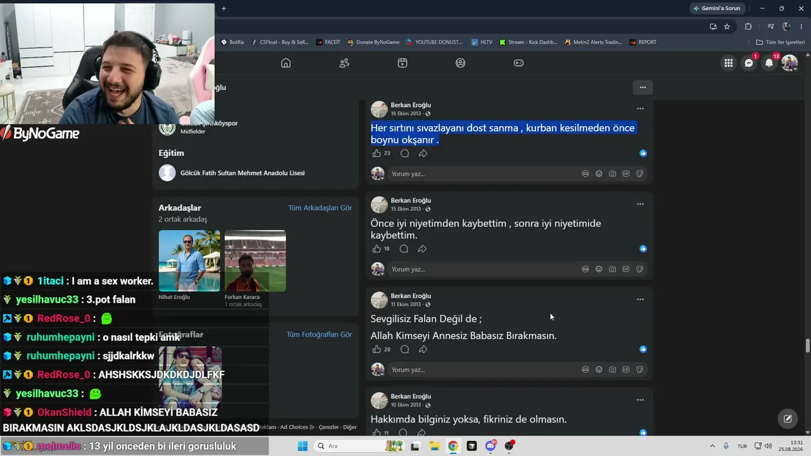
Task: Bookmark this page with the star icon
Action: click(727, 27)
